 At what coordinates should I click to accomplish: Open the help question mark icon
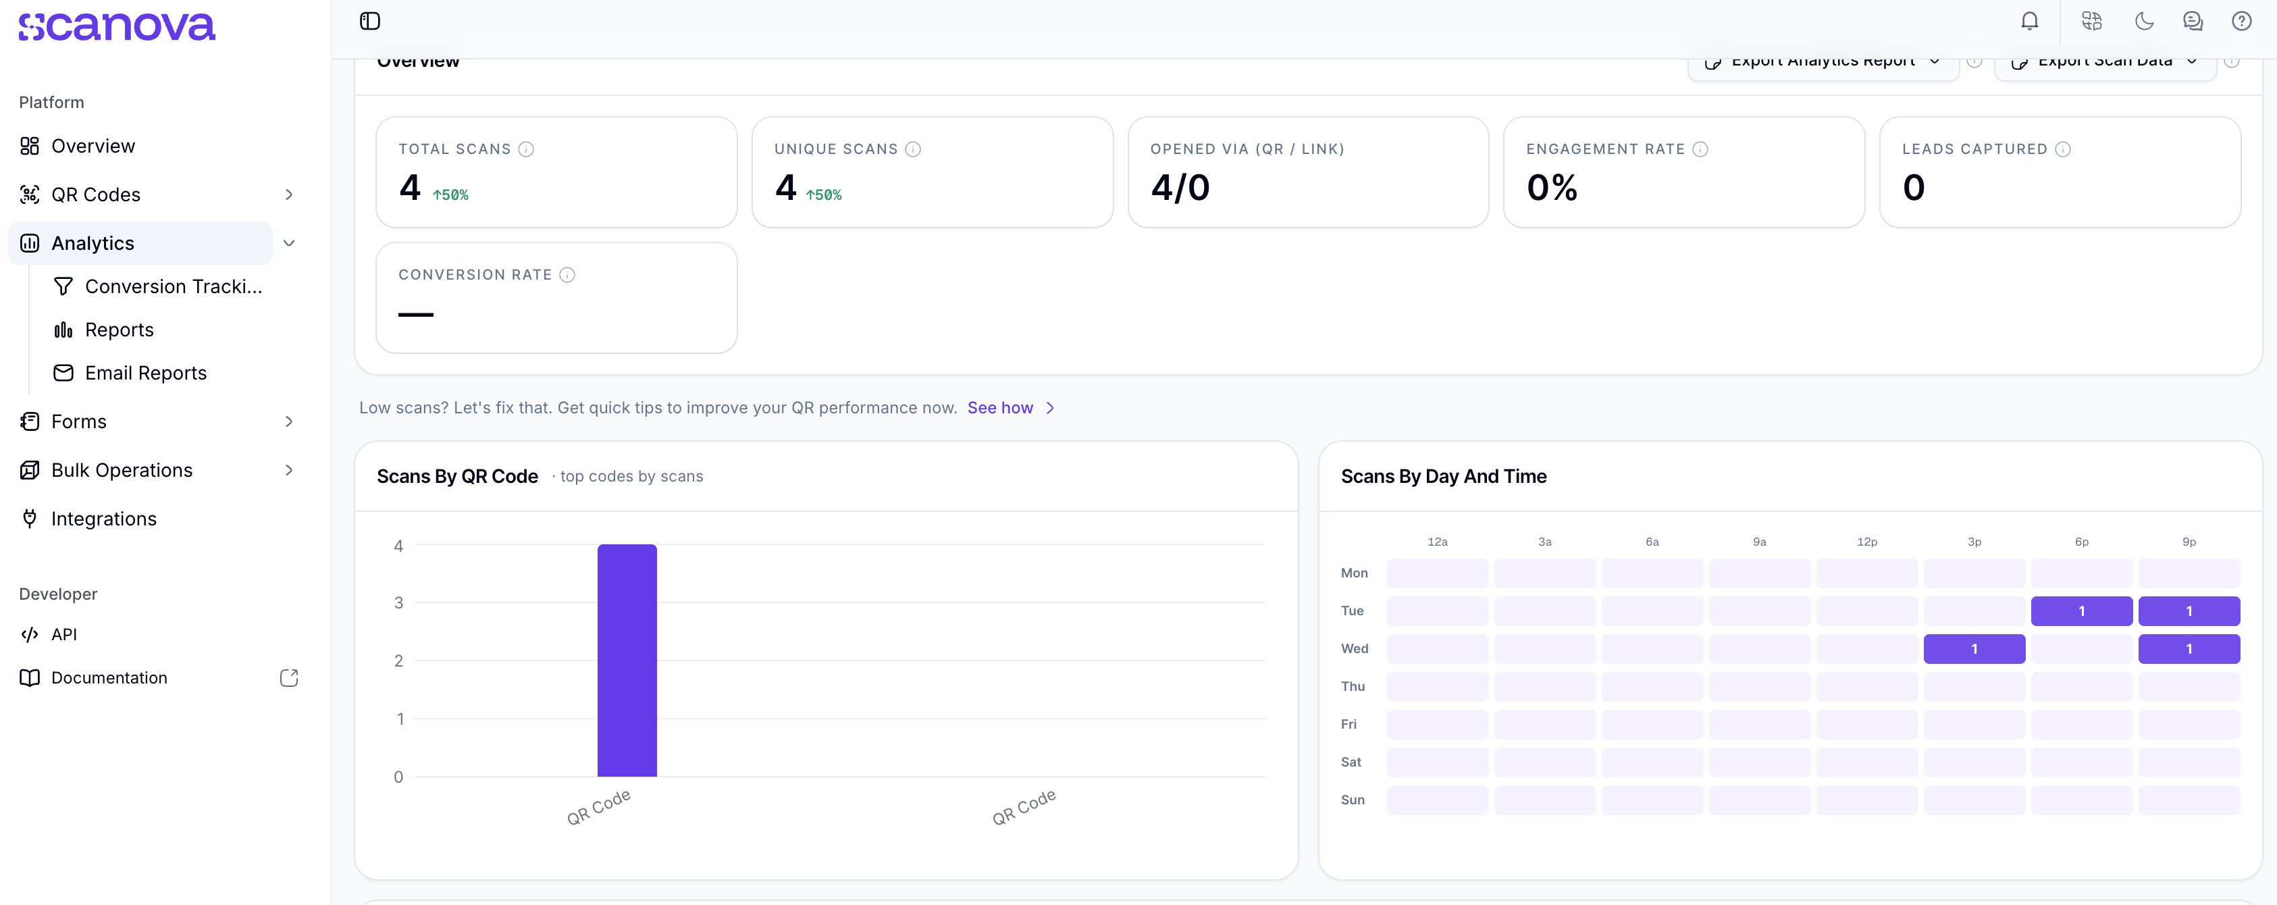2241,21
